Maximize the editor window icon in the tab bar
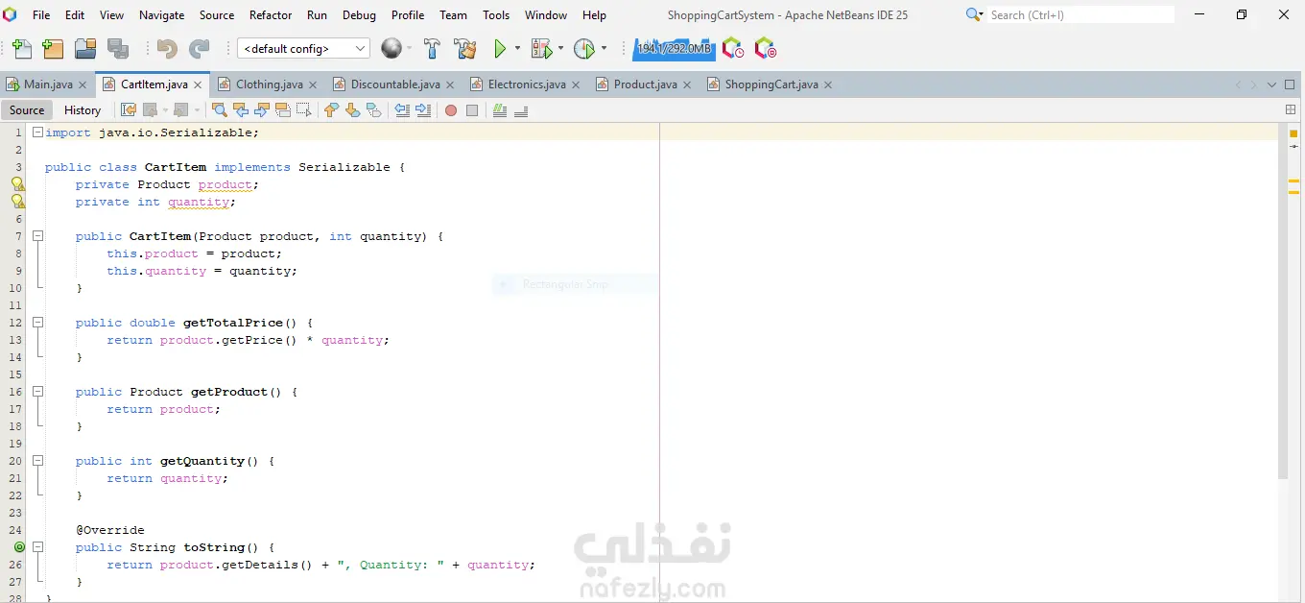The width and height of the screenshot is (1305, 603). coord(1291,84)
